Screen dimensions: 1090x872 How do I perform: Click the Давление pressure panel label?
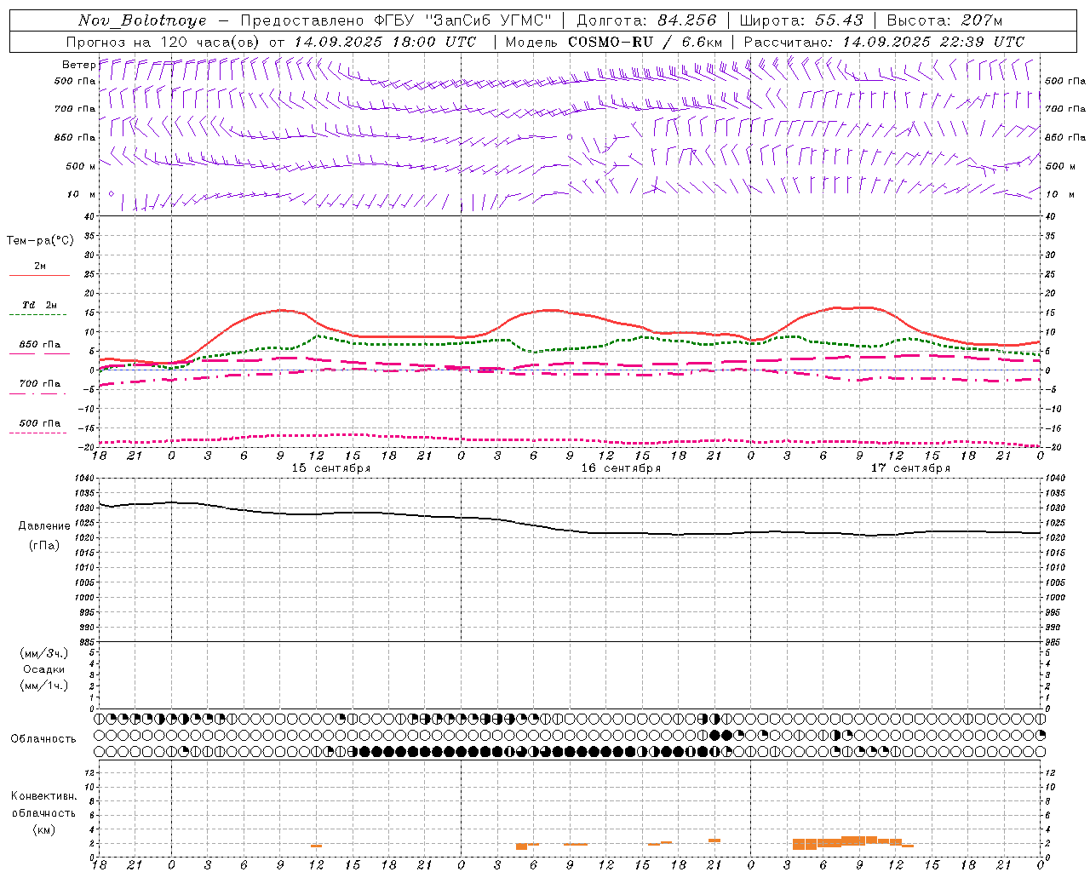pyautogui.click(x=44, y=526)
